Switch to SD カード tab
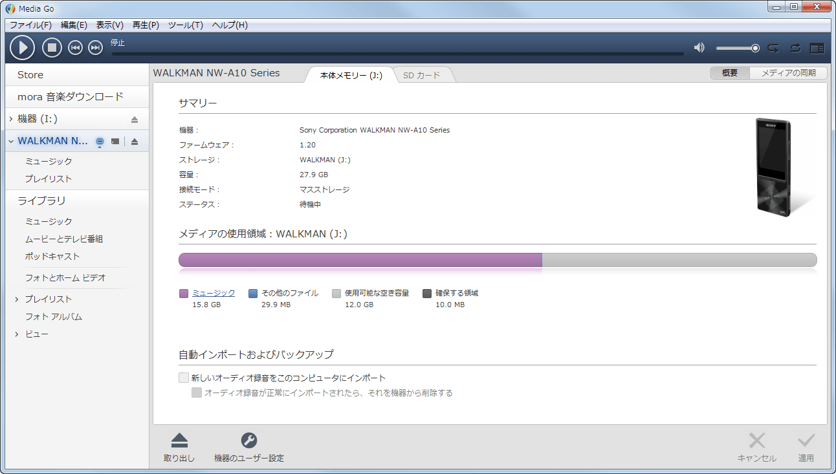This screenshot has width=836, height=474. coord(422,75)
